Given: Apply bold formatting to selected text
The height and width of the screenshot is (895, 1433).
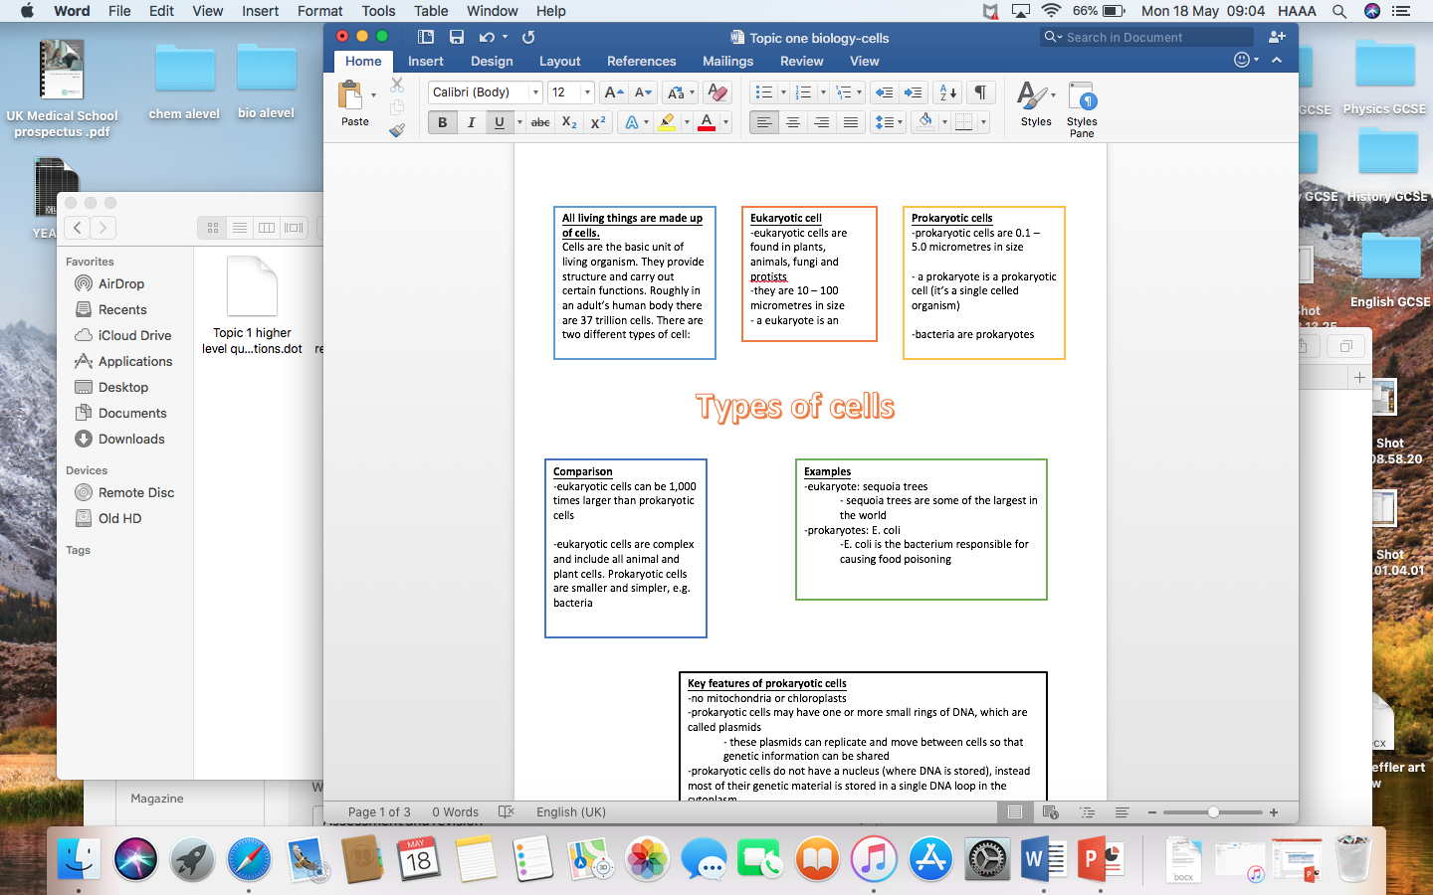Looking at the screenshot, I should click(442, 122).
